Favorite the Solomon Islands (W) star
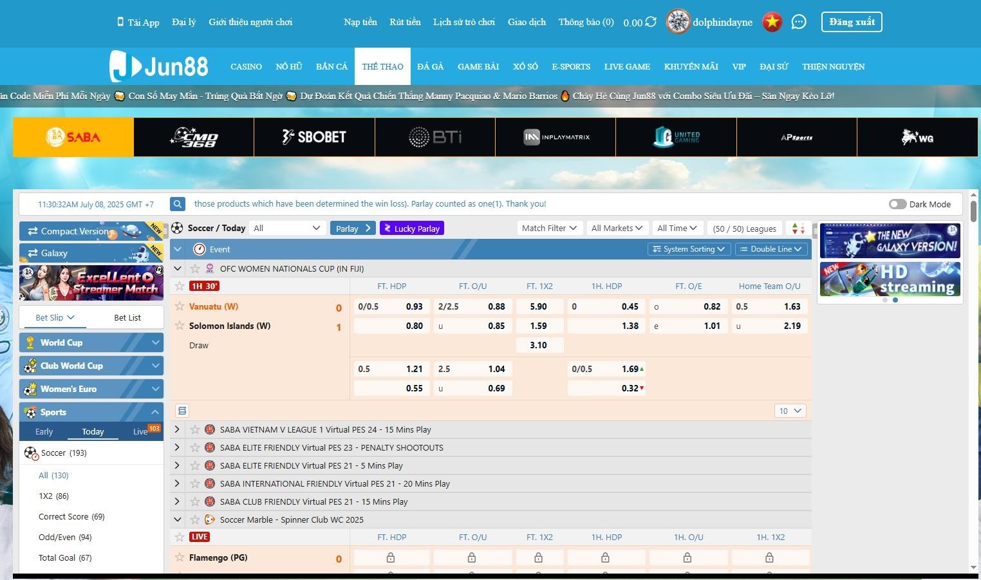The image size is (981, 580). (180, 326)
